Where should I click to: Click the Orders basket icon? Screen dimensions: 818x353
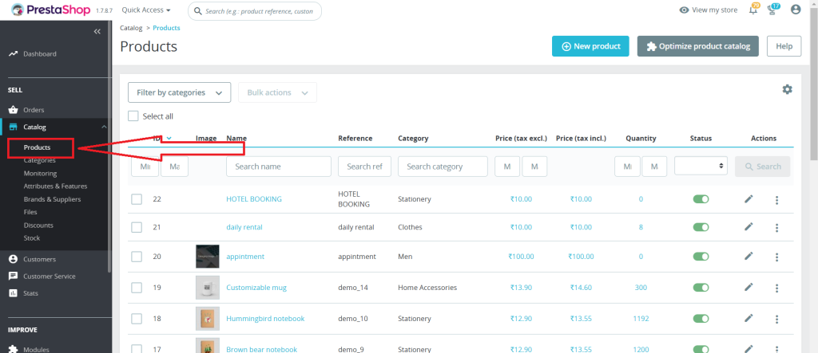click(13, 110)
